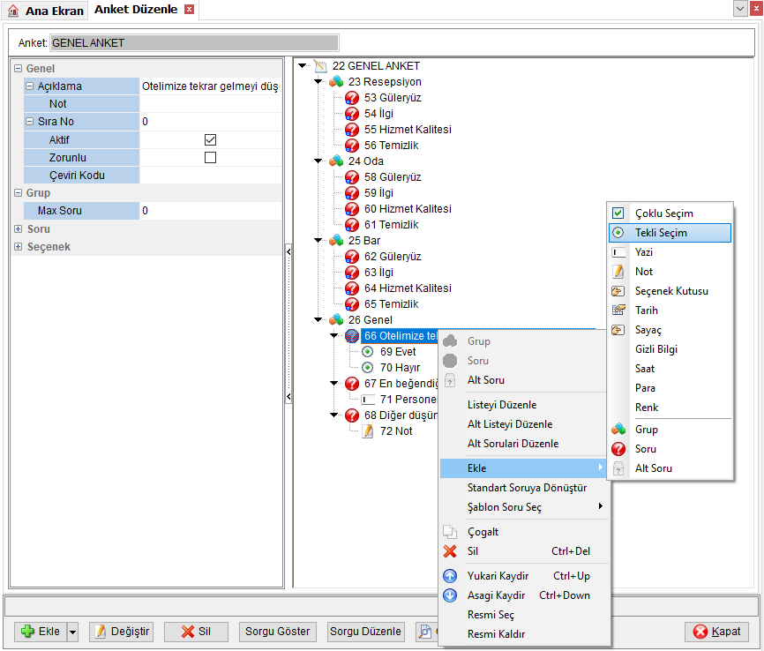Click the colored cubes Grup icon in the submenu
The image size is (764, 651).
coord(618,430)
